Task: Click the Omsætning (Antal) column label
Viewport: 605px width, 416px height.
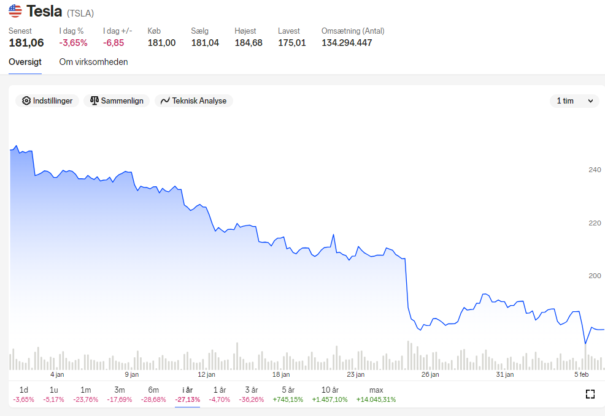Action: [353, 31]
